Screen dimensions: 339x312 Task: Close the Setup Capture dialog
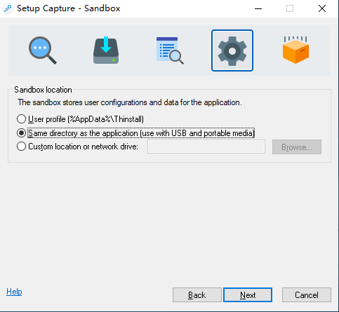[322, 8]
